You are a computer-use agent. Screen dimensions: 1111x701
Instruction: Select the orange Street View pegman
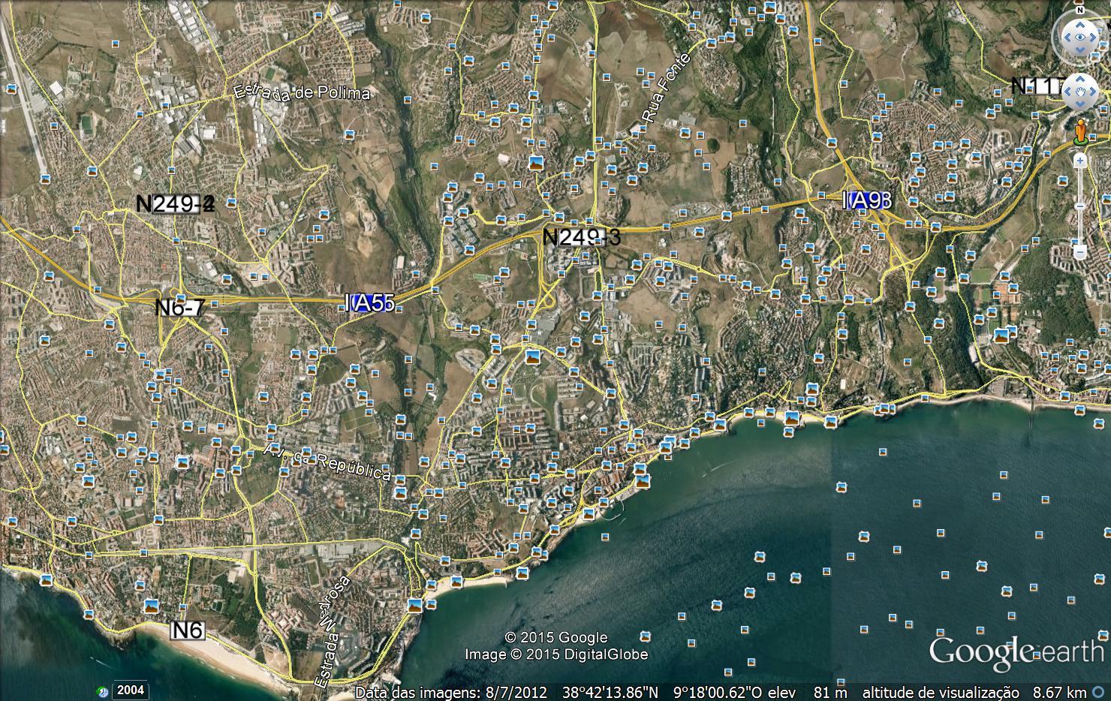click(x=1080, y=131)
